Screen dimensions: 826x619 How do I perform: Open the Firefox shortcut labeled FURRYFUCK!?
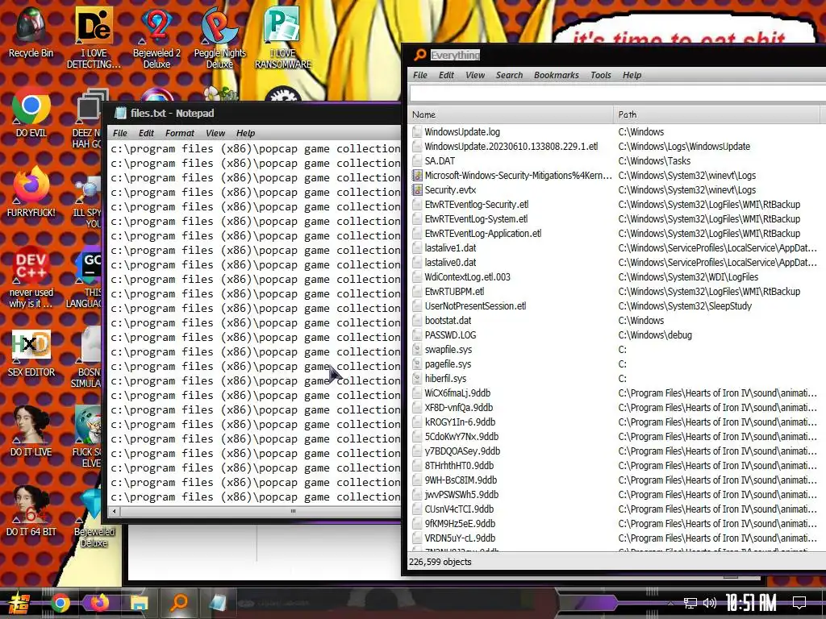[x=31, y=192]
